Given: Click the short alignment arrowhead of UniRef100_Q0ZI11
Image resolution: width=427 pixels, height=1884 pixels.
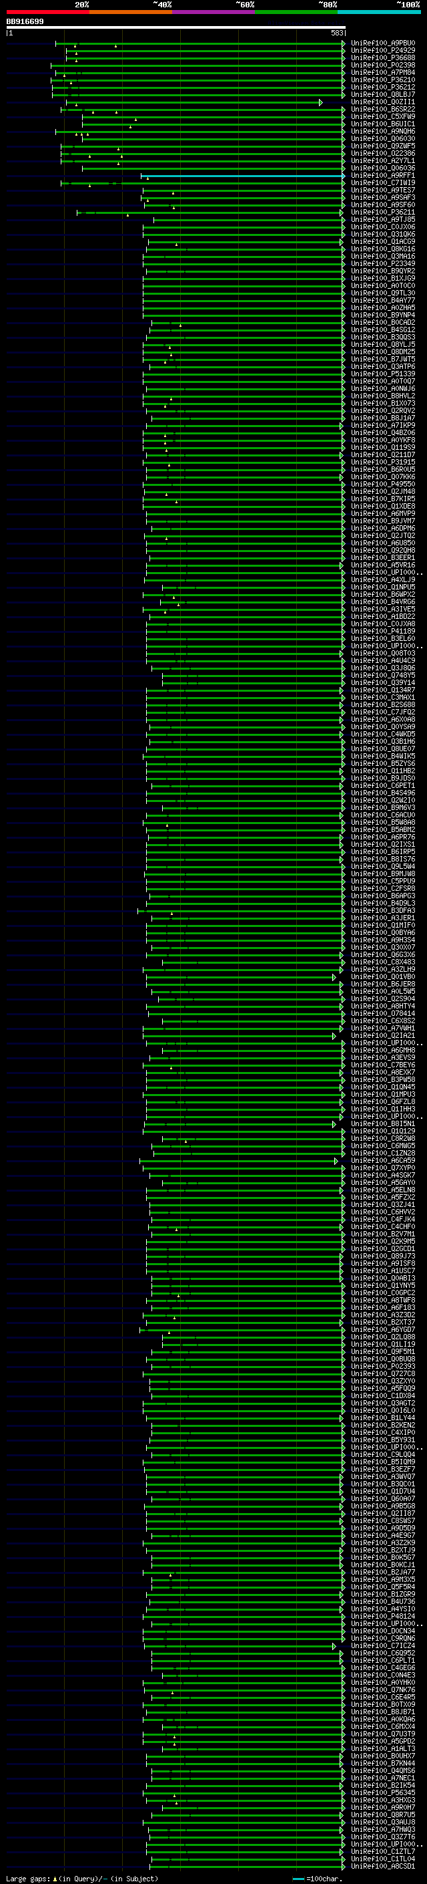Looking at the screenshot, I should click(x=320, y=102).
